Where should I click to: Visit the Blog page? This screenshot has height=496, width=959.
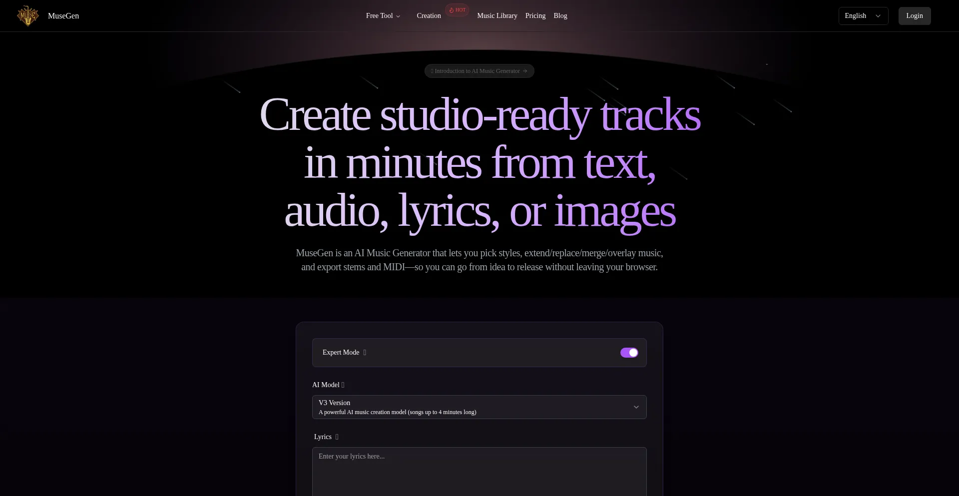click(560, 16)
